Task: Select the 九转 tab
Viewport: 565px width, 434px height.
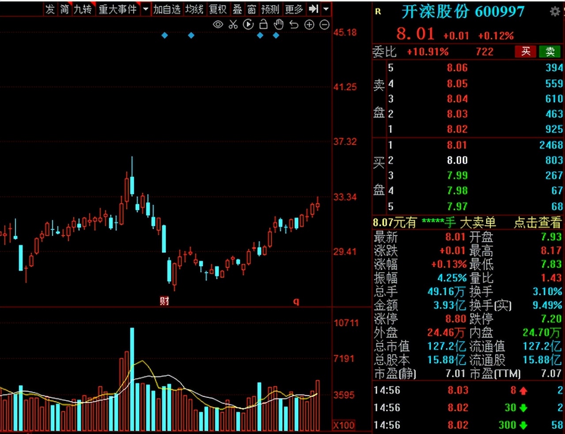Action: click(83, 9)
